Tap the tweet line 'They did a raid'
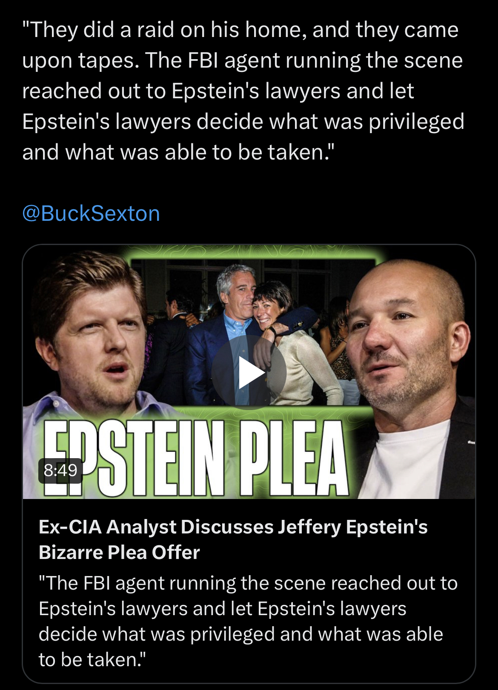498x690 pixels. pyautogui.click(x=240, y=30)
